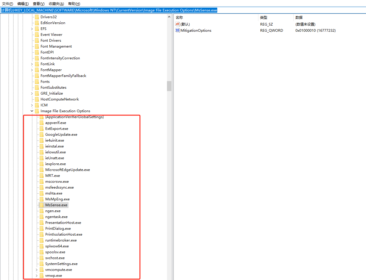366x280 pixels.
Task: Select the ieUnatt.exe key
Action: (x=55, y=158)
